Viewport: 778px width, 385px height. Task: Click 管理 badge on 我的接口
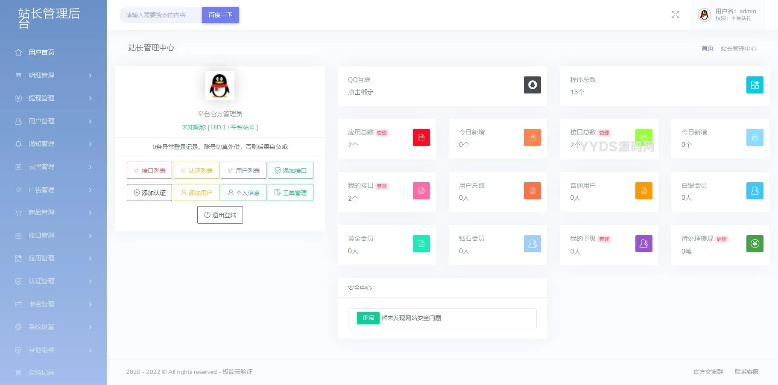[x=382, y=186]
